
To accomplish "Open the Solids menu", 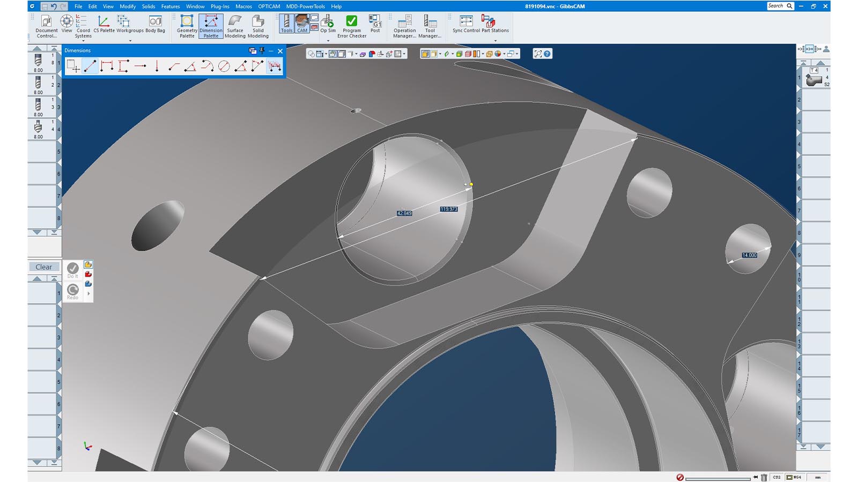I will pos(149,6).
